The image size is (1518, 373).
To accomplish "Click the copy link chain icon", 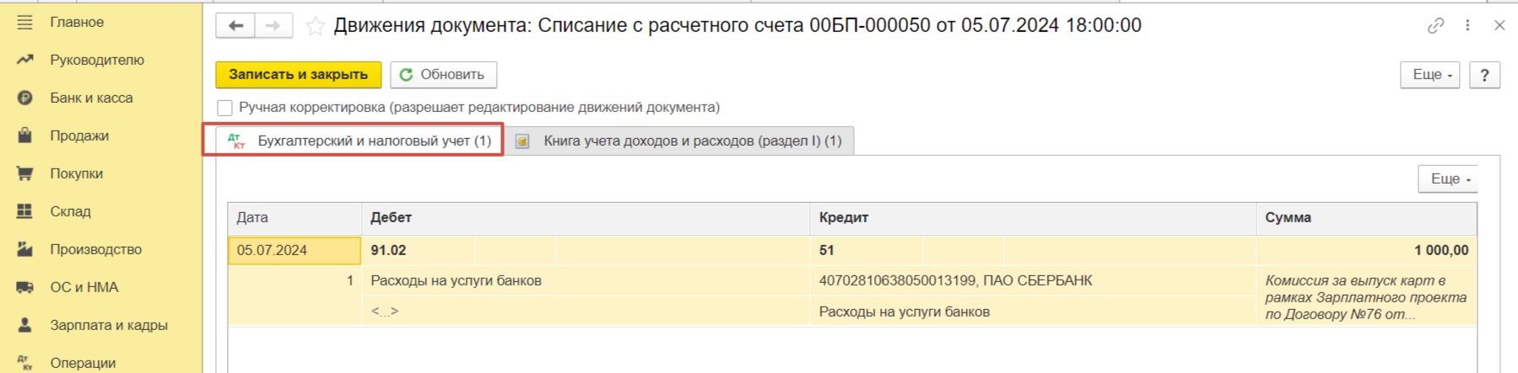I will tap(1435, 26).
